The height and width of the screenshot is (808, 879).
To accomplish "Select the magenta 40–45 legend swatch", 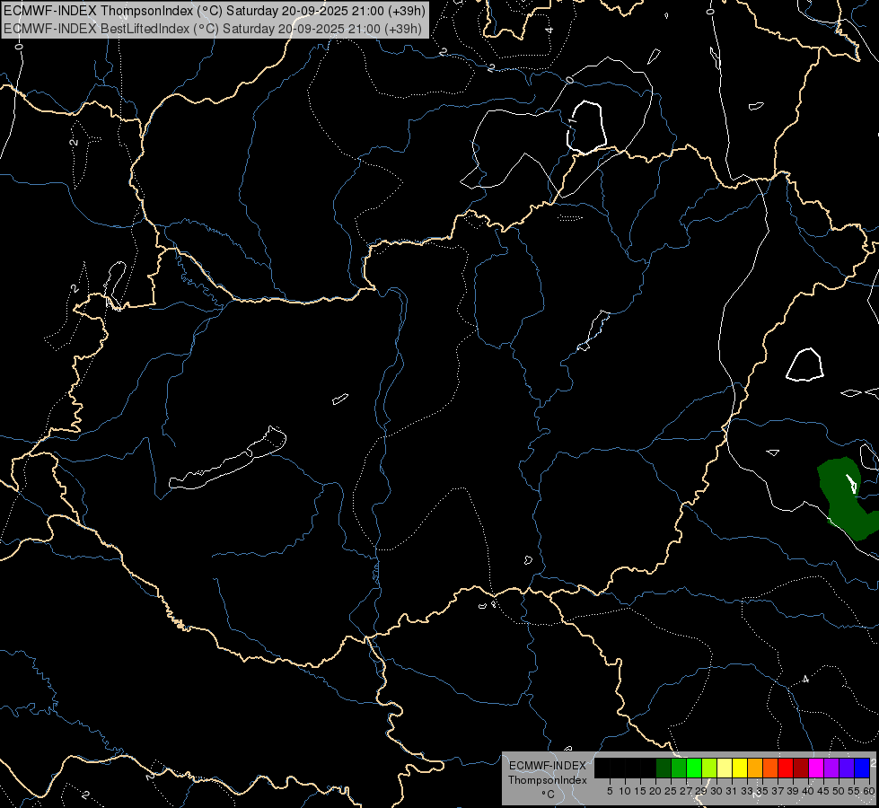I will [816, 768].
